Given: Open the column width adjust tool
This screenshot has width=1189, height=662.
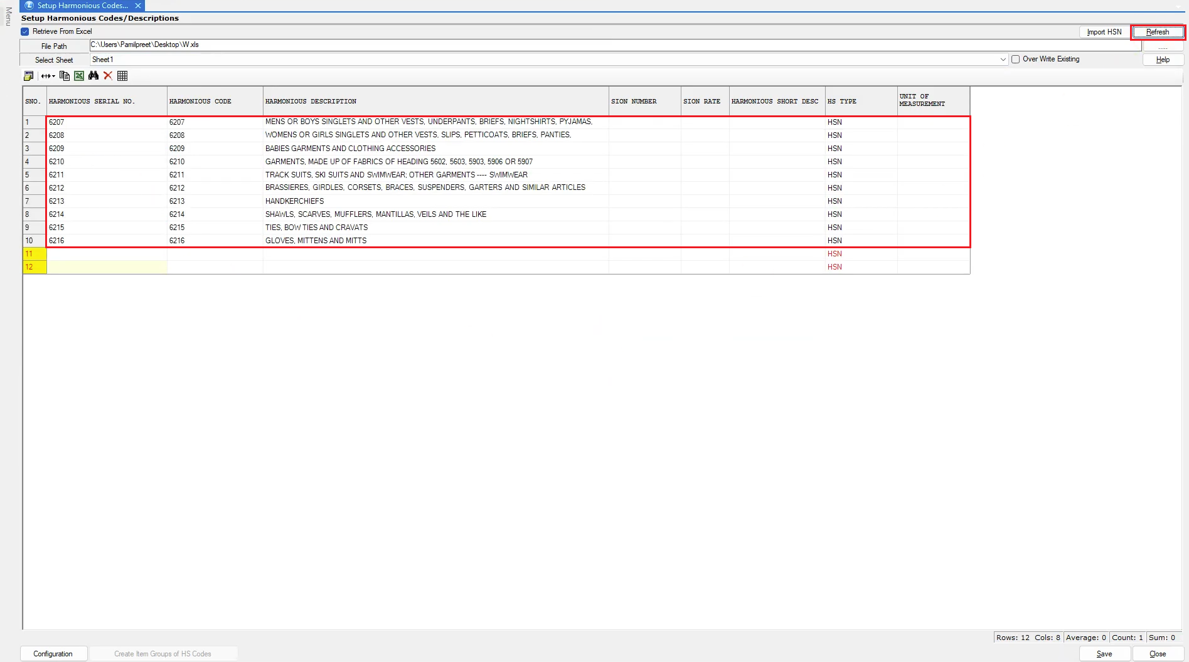Looking at the screenshot, I should coord(48,76).
